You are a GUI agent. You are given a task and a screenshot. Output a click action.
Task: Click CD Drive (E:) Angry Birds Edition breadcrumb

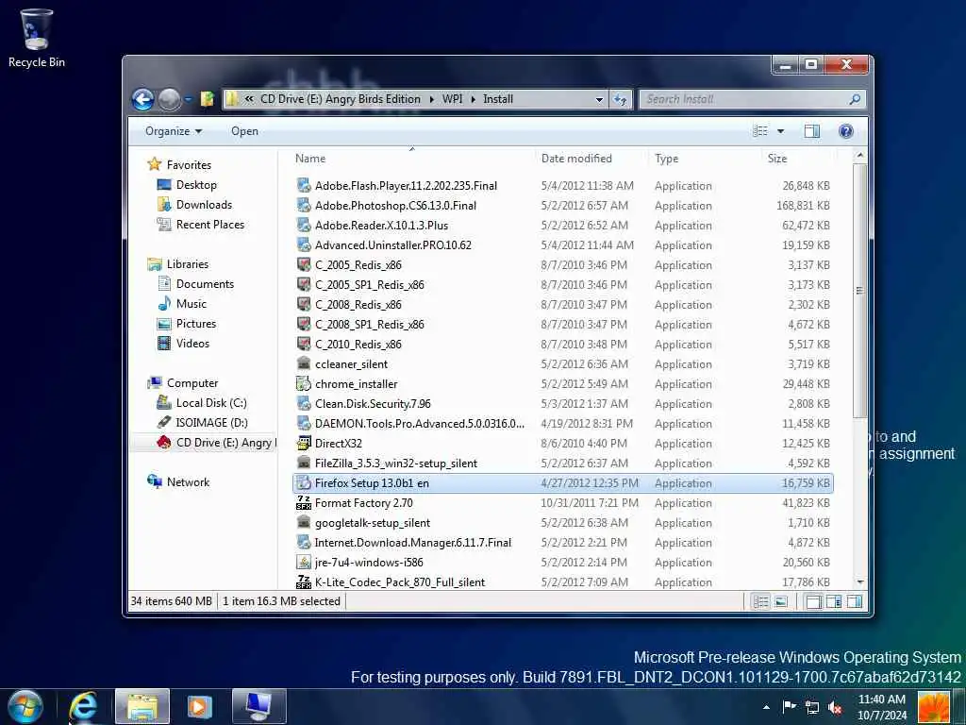[x=340, y=99]
